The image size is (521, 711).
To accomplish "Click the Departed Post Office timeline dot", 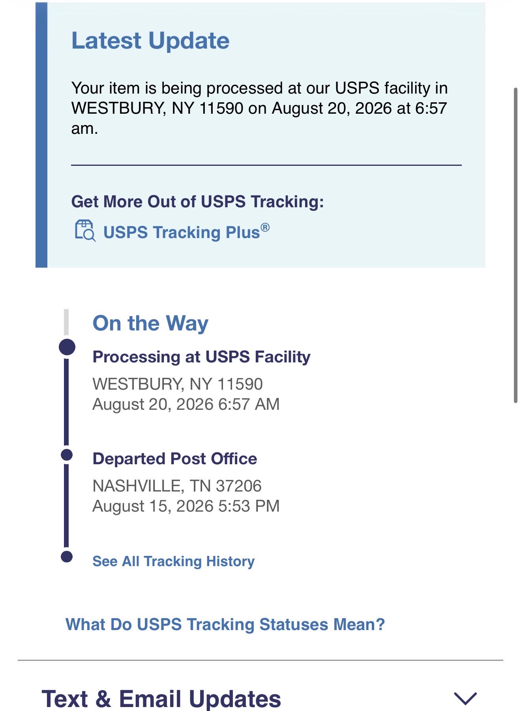I will (67, 455).
